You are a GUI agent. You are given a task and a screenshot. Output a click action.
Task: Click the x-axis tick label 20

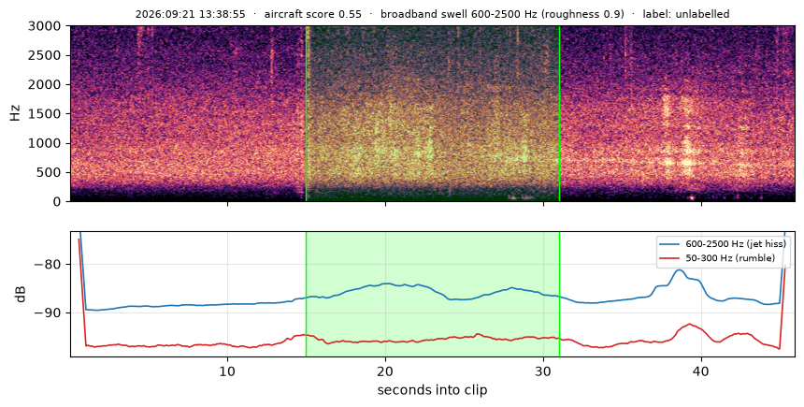(x=385, y=371)
